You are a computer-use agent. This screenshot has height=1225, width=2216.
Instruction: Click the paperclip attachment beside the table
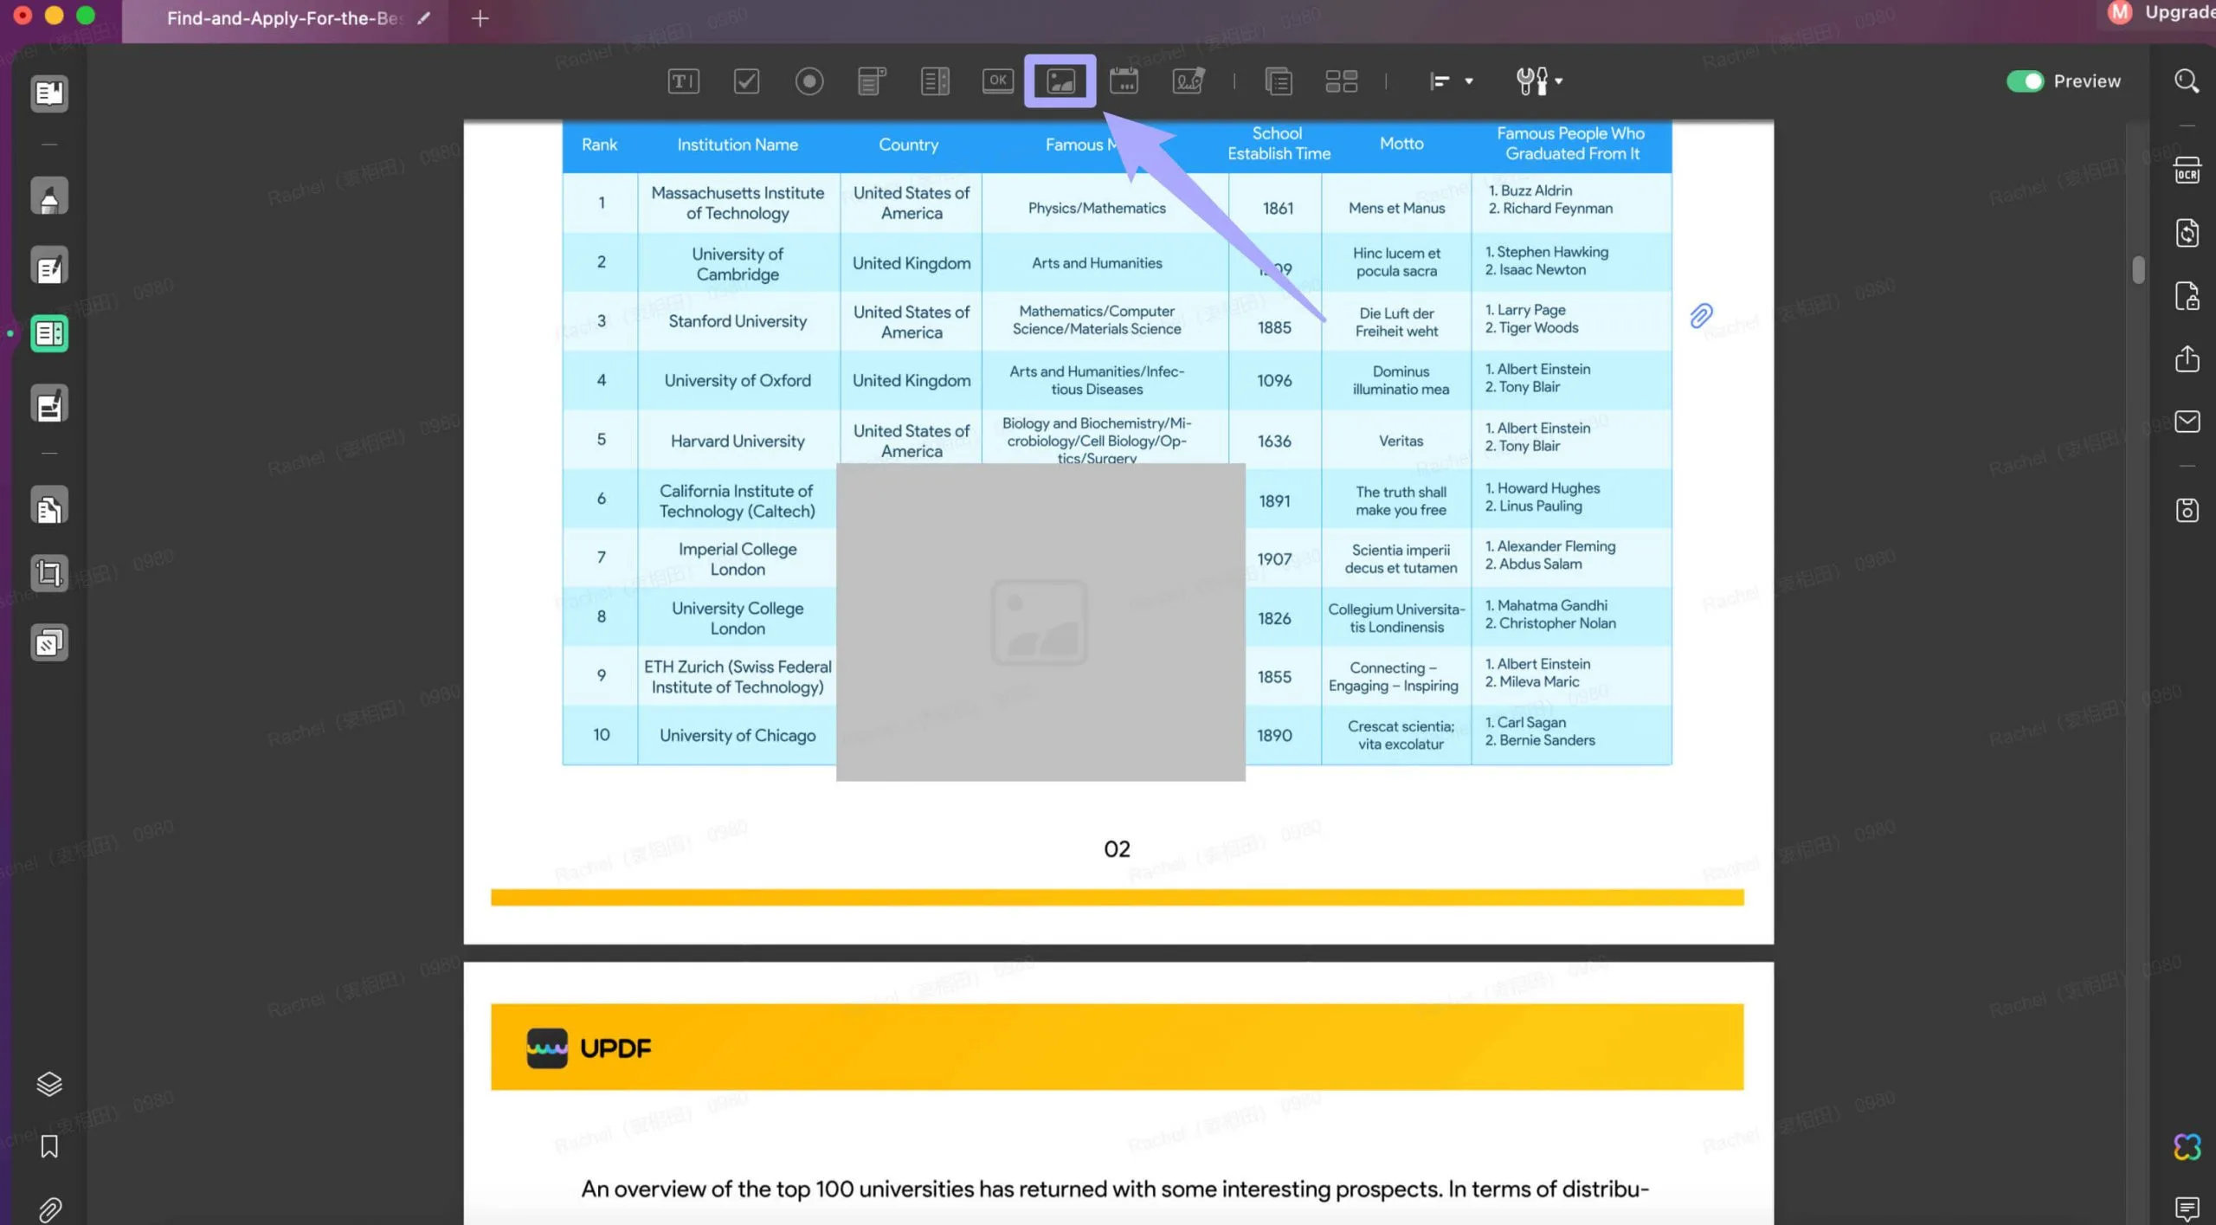click(1701, 315)
